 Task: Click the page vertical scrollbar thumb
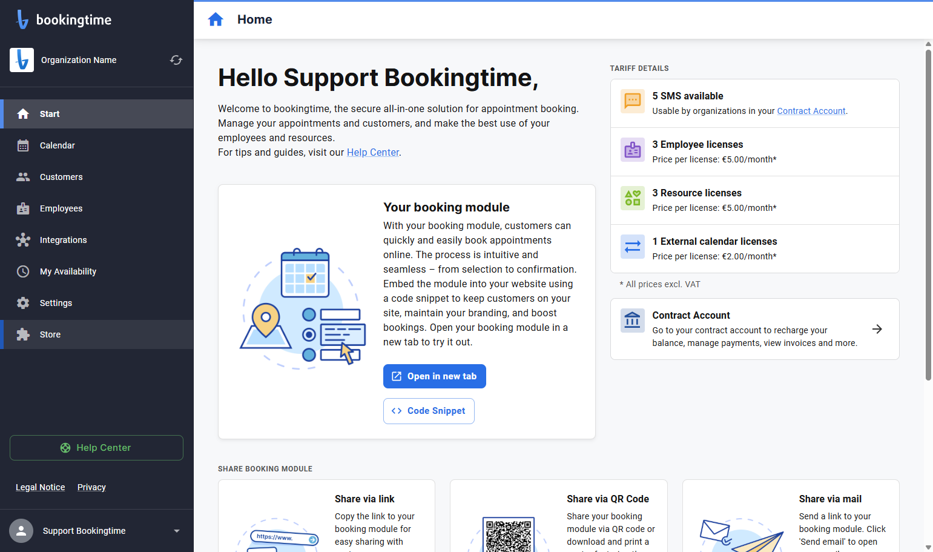pos(928,215)
